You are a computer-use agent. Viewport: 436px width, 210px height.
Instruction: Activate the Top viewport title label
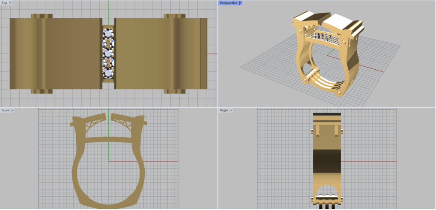(4, 3)
